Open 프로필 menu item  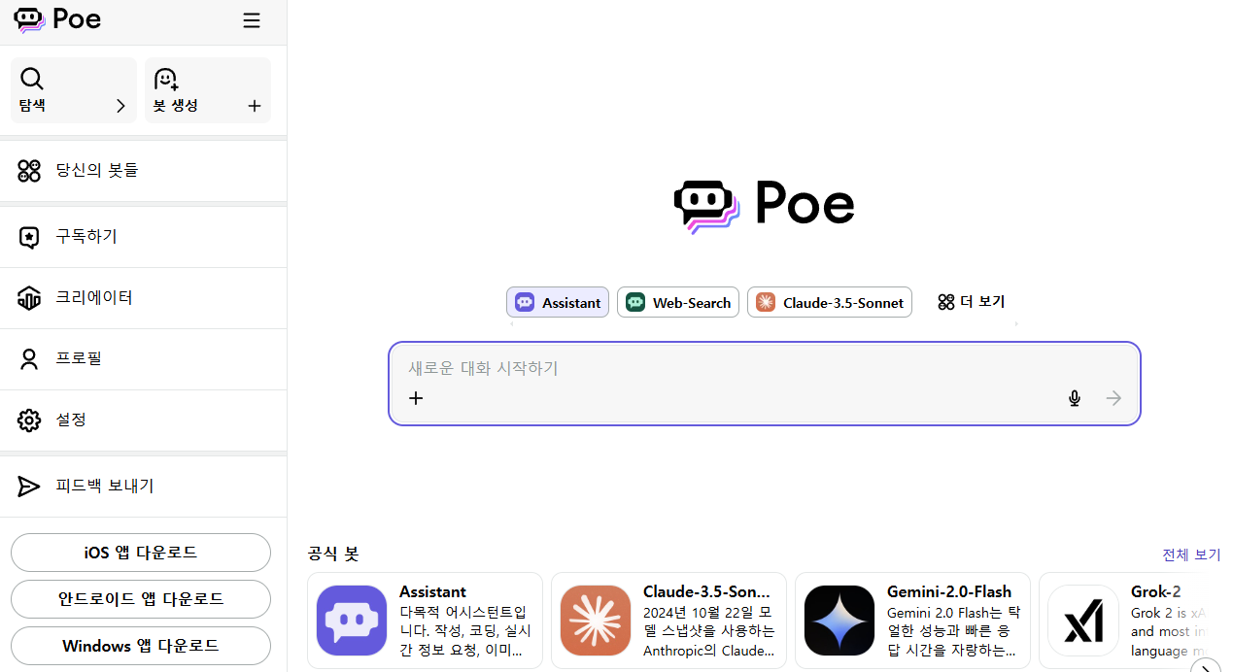pos(144,358)
